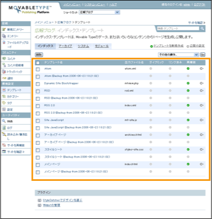Click the magnifier icon next to template search field
The image size is (212, 219).
(202, 28)
